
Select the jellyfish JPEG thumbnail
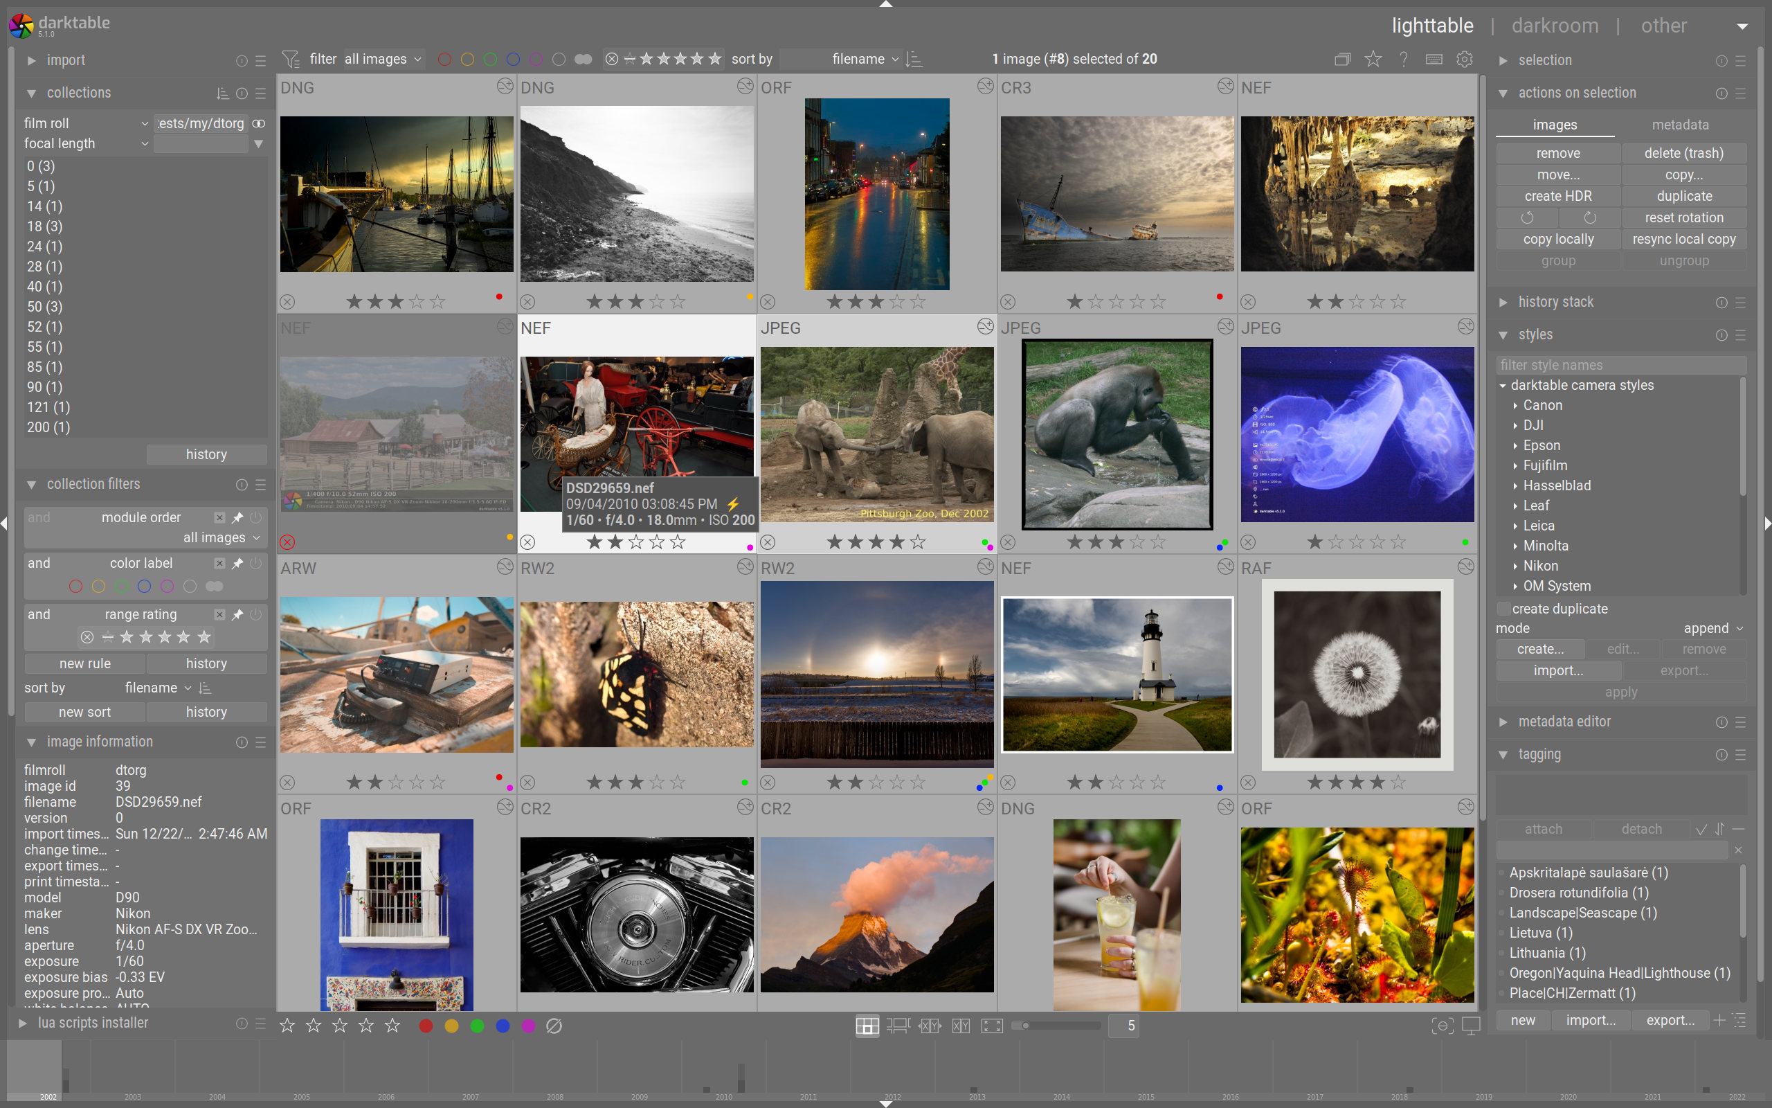pos(1357,435)
